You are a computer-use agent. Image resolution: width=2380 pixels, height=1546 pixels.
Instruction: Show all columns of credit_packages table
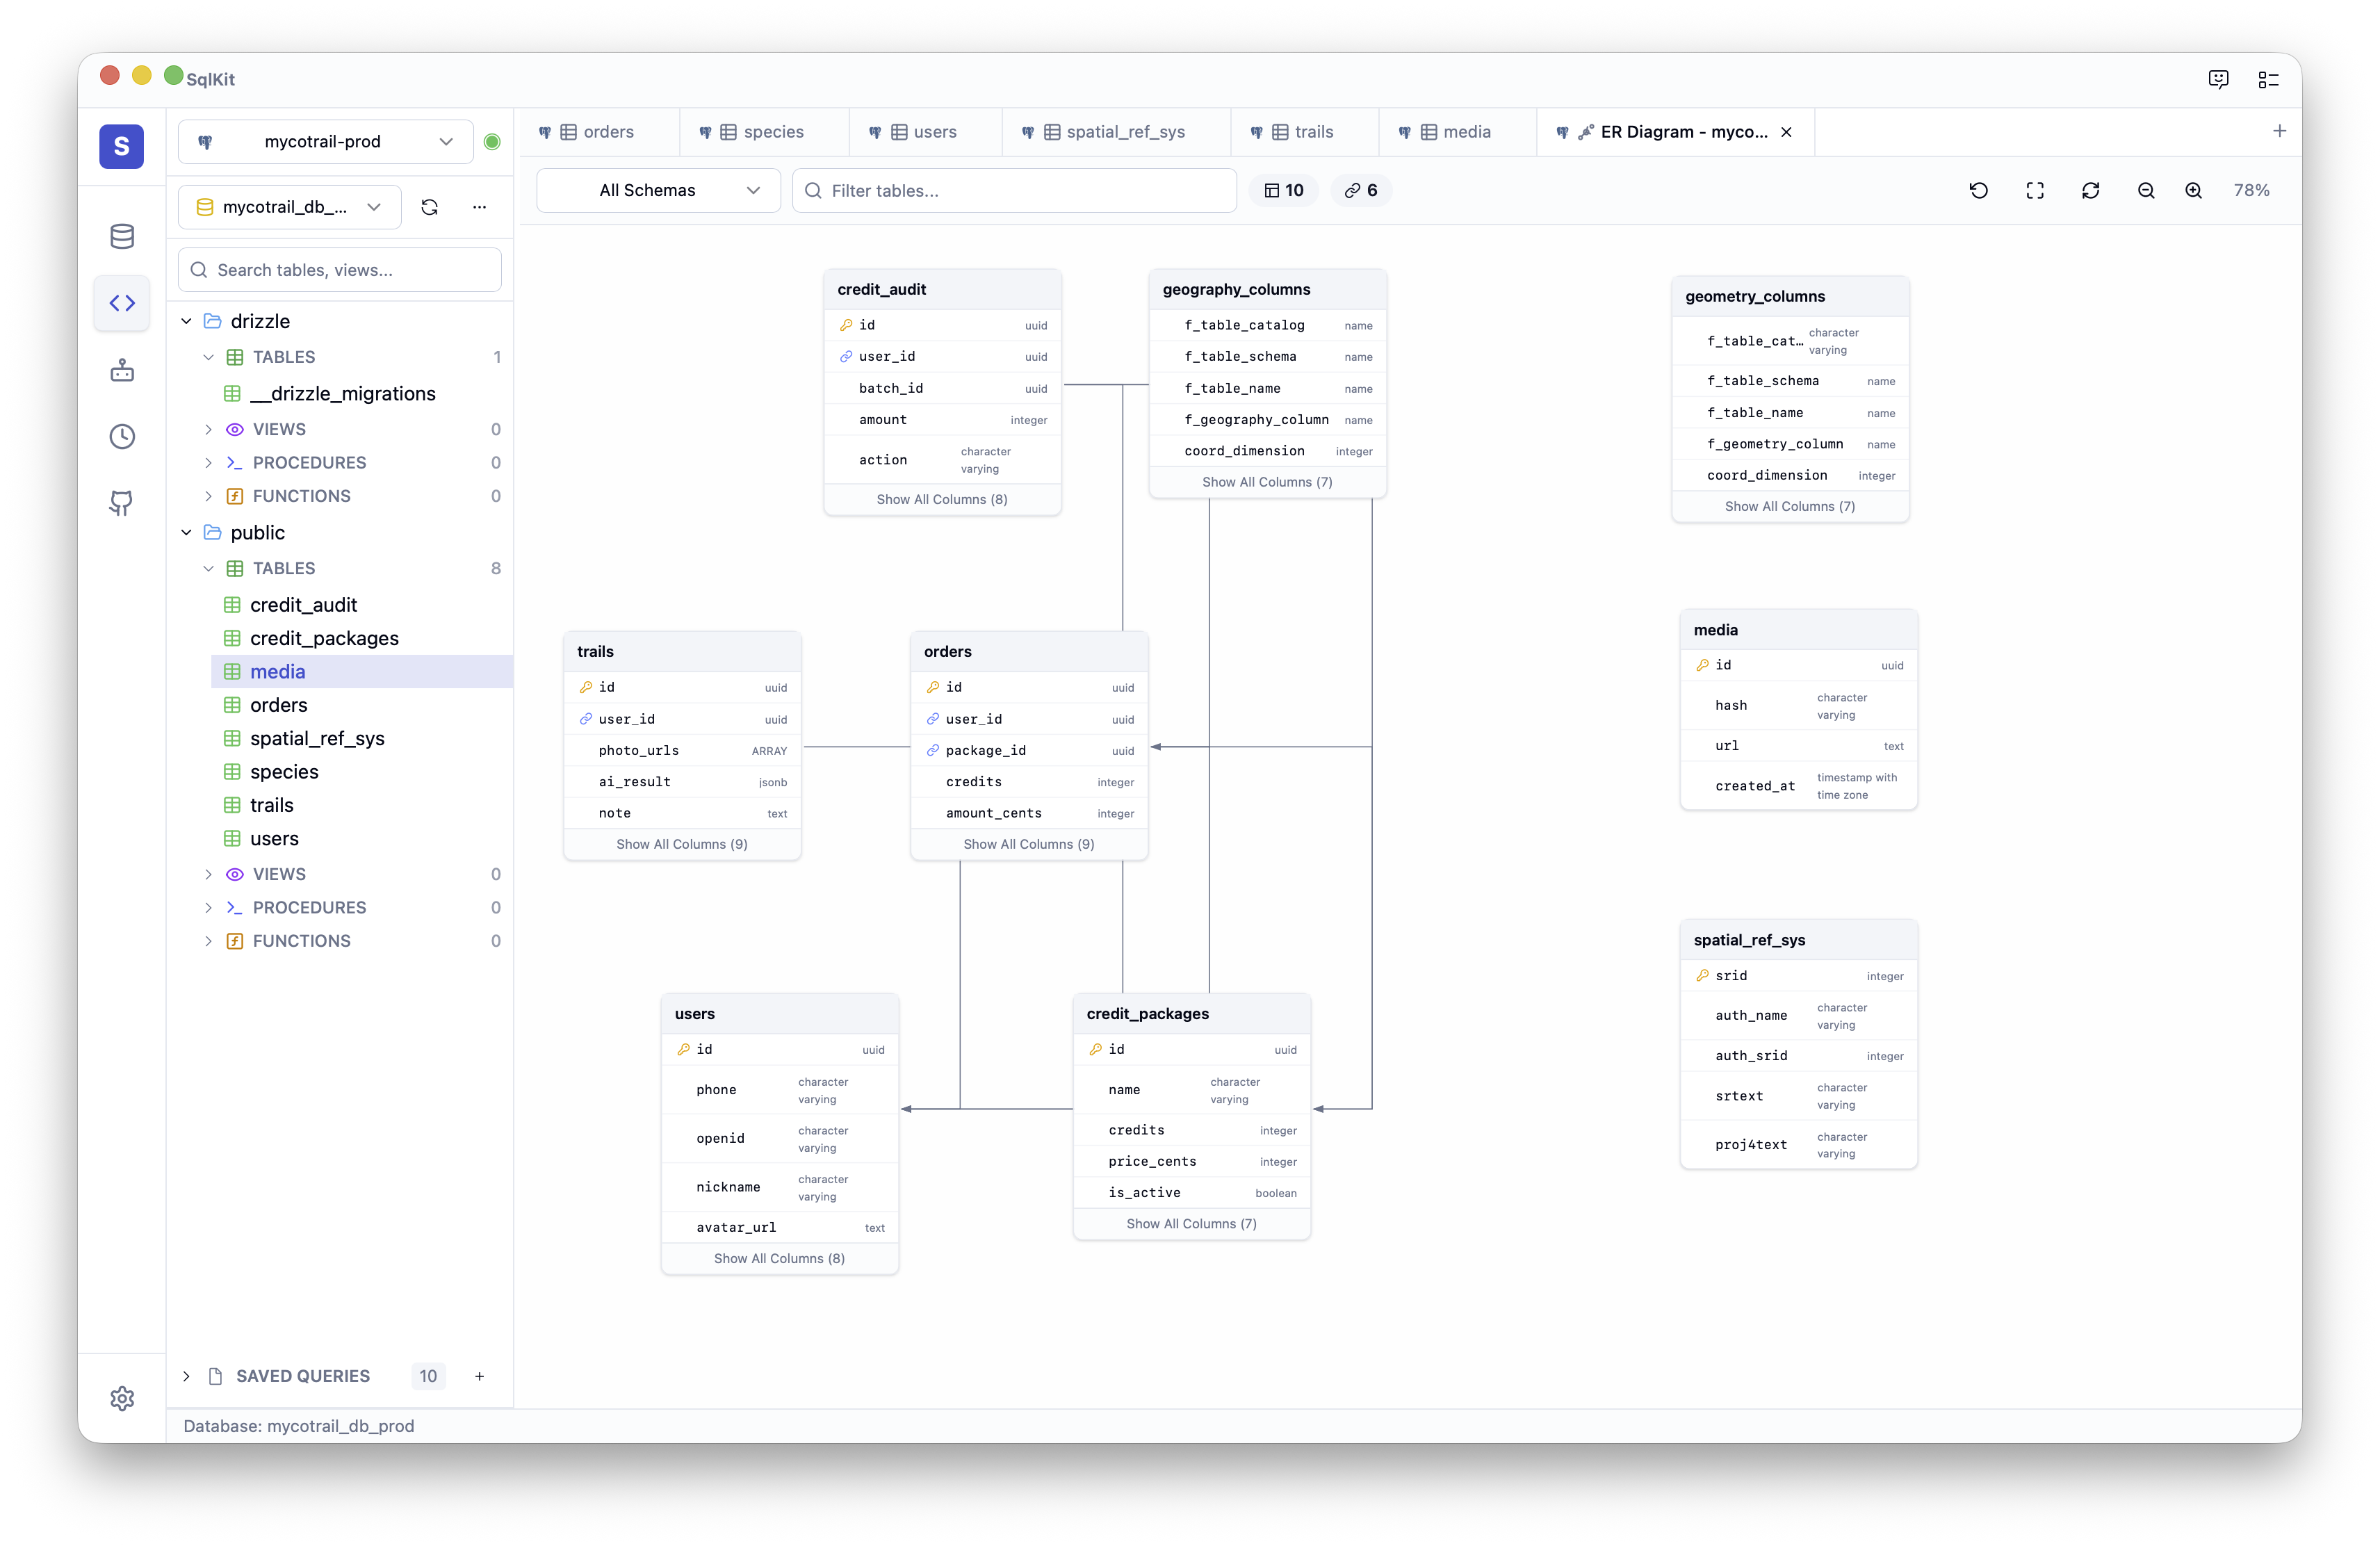point(1191,1223)
